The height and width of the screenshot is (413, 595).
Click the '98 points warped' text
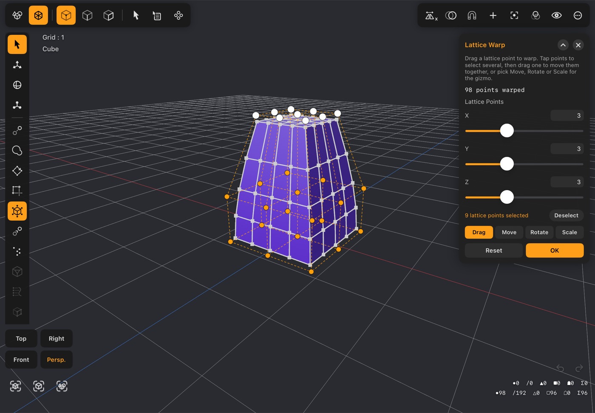coord(495,90)
